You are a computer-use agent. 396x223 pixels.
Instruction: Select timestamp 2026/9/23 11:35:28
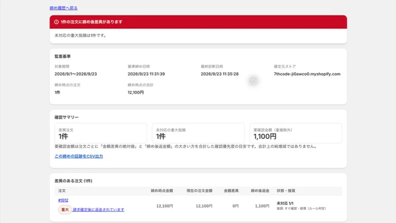coord(220,74)
